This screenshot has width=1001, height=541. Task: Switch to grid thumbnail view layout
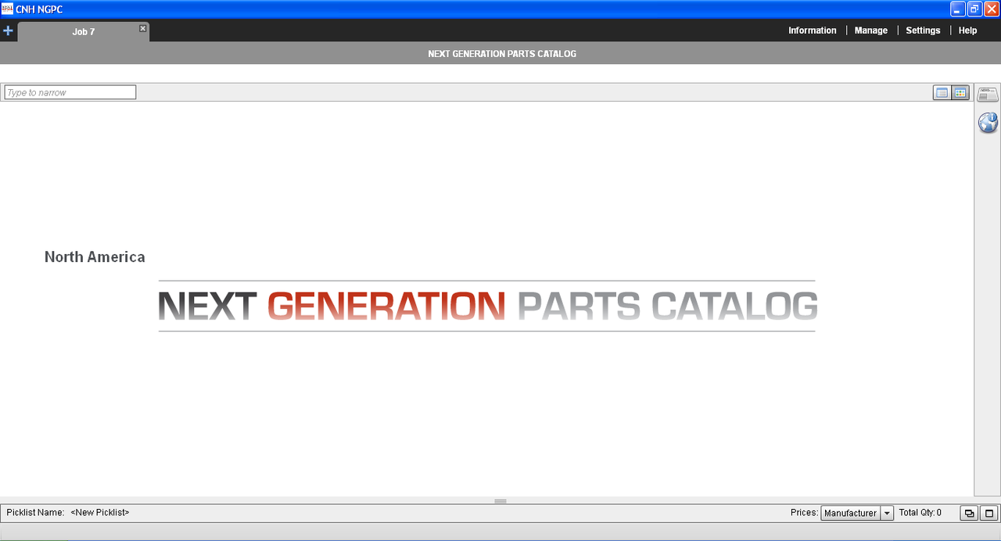point(960,93)
